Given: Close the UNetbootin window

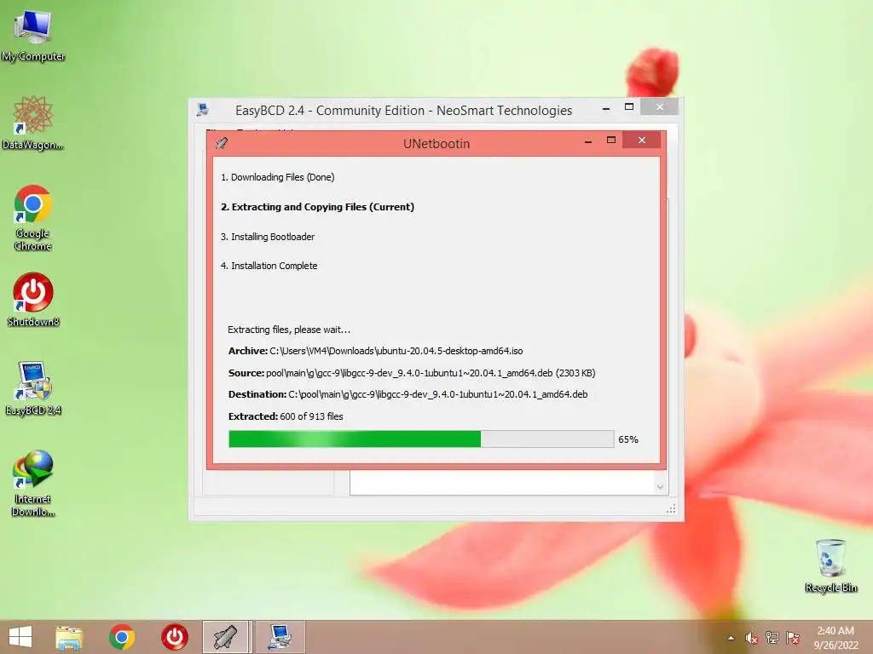Looking at the screenshot, I should 641,141.
